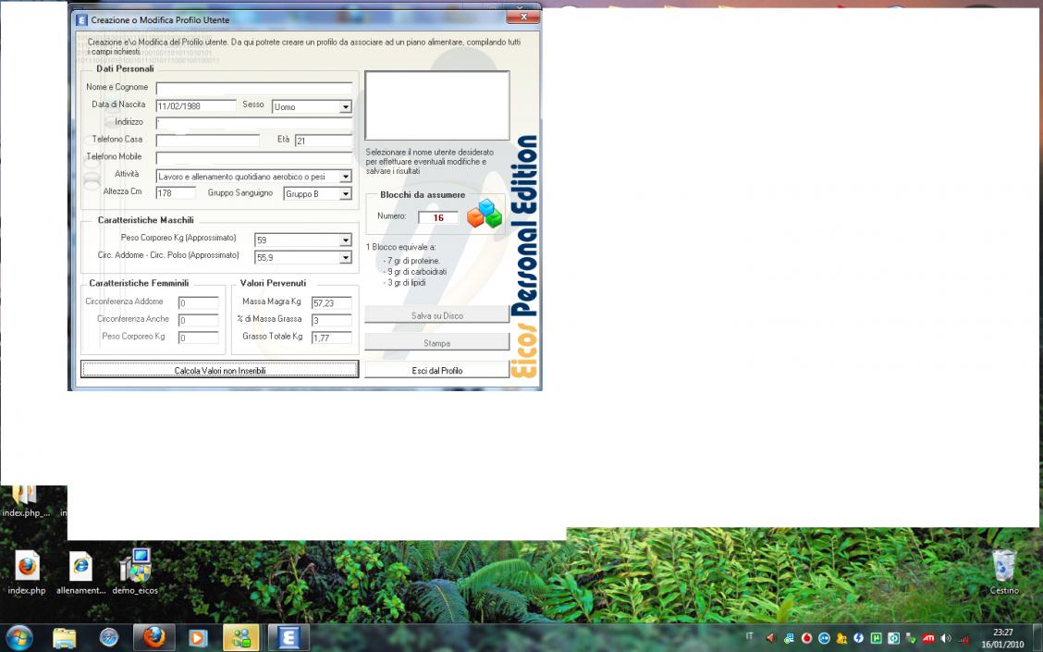Screen dimensions: 1043x652
Task: Open the Windows Start menu
Action: [x=18, y=637]
